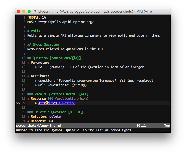Image resolution: width=186 pixels, height=154 pixels.
Task: Click the yellow minimize window button
Action: [24, 11]
